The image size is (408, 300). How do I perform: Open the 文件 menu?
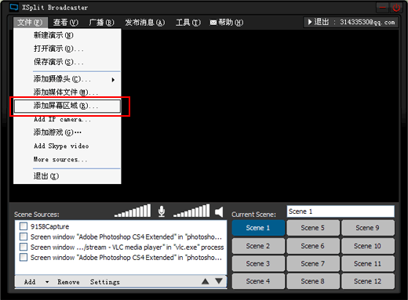31,23
